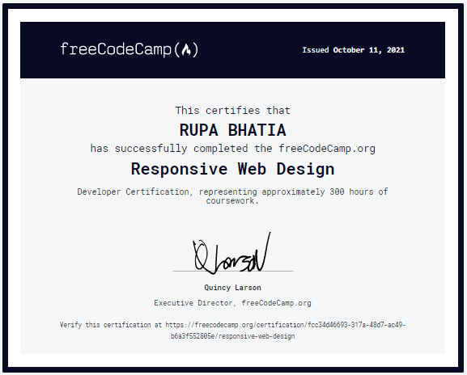Click the word coursework
The image size is (467, 375).
coord(231,200)
